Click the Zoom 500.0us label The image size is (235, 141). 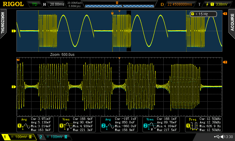62,55
